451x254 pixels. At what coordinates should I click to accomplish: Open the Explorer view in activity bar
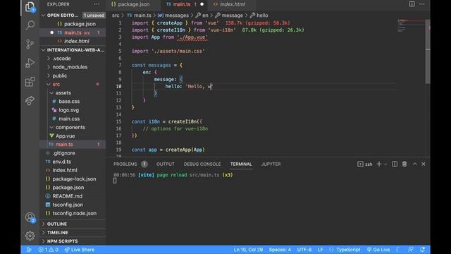pyautogui.click(x=30, y=7)
